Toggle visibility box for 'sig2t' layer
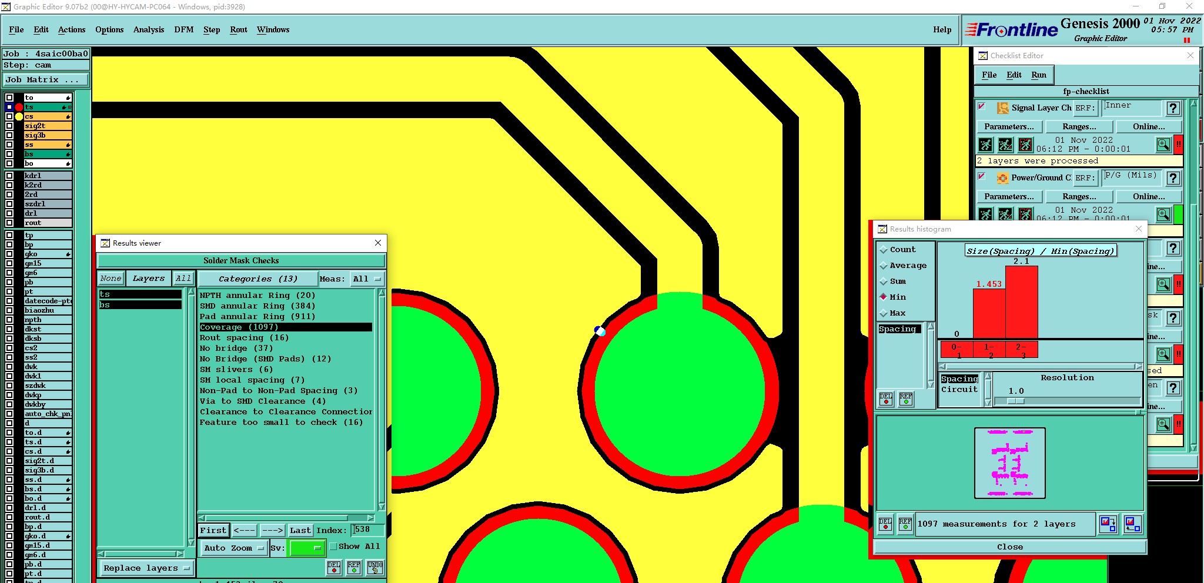 tap(9, 126)
